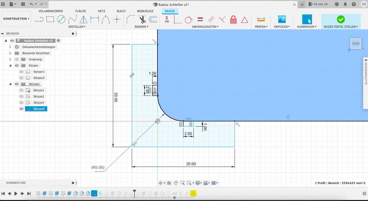Hide Skizze5 using its eye icon
This screenshot has width=368, height=201.
21,109
